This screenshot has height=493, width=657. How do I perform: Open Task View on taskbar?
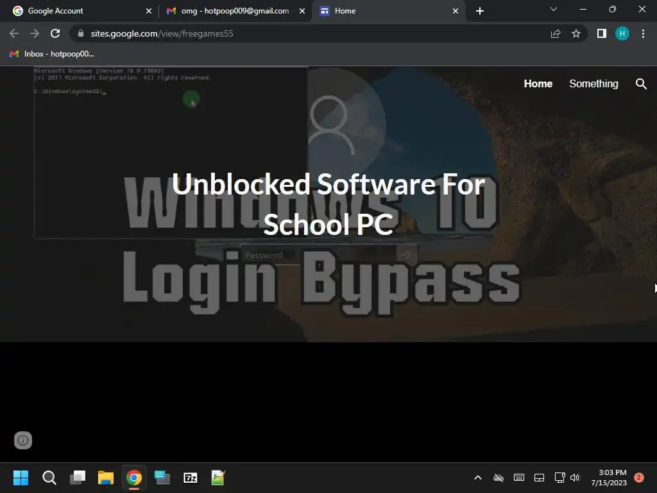point(78,478)
